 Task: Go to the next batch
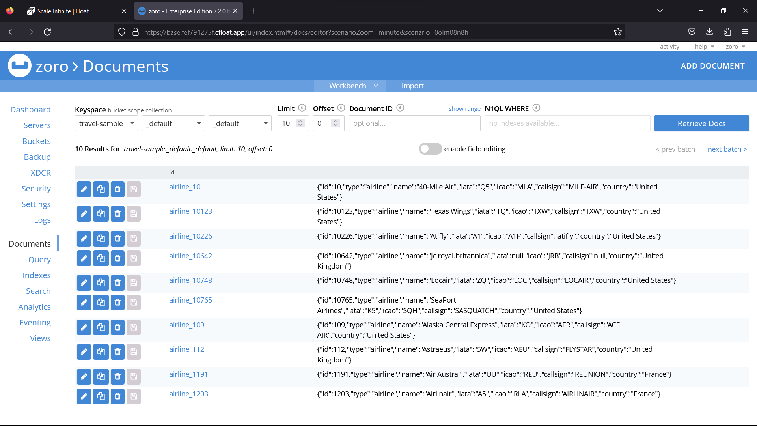pyautogui.click(x=727, y=149)
